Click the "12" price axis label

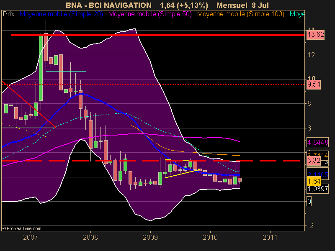311,55
